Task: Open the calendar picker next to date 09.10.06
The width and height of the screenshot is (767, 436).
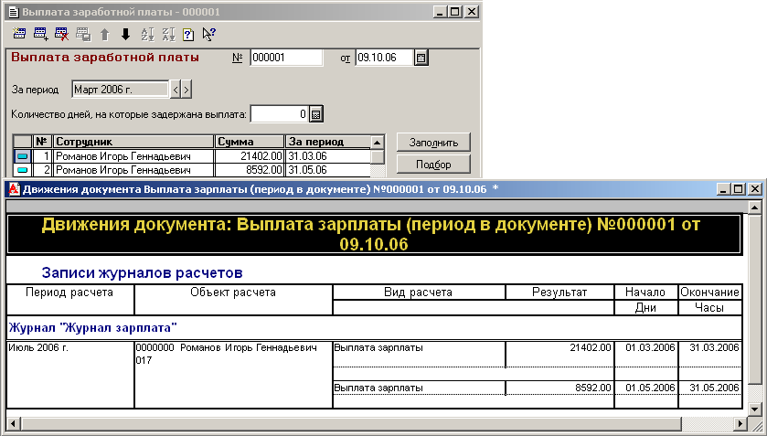Action: (421, 58)
